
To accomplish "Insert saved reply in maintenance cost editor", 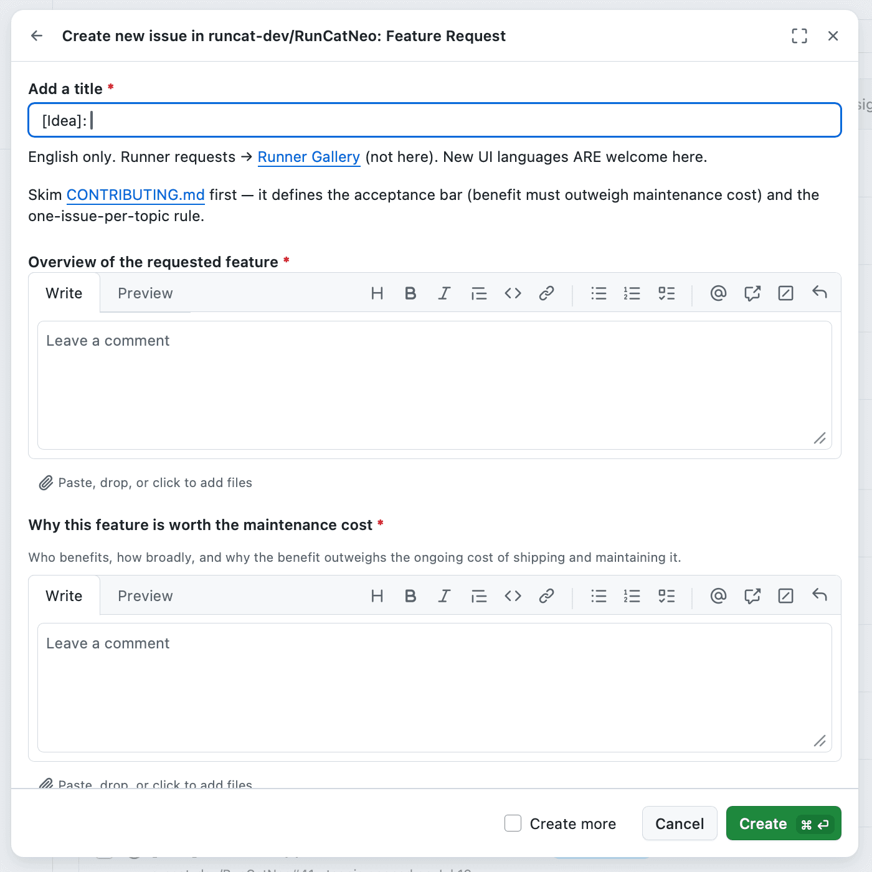I will coord(820,595).
